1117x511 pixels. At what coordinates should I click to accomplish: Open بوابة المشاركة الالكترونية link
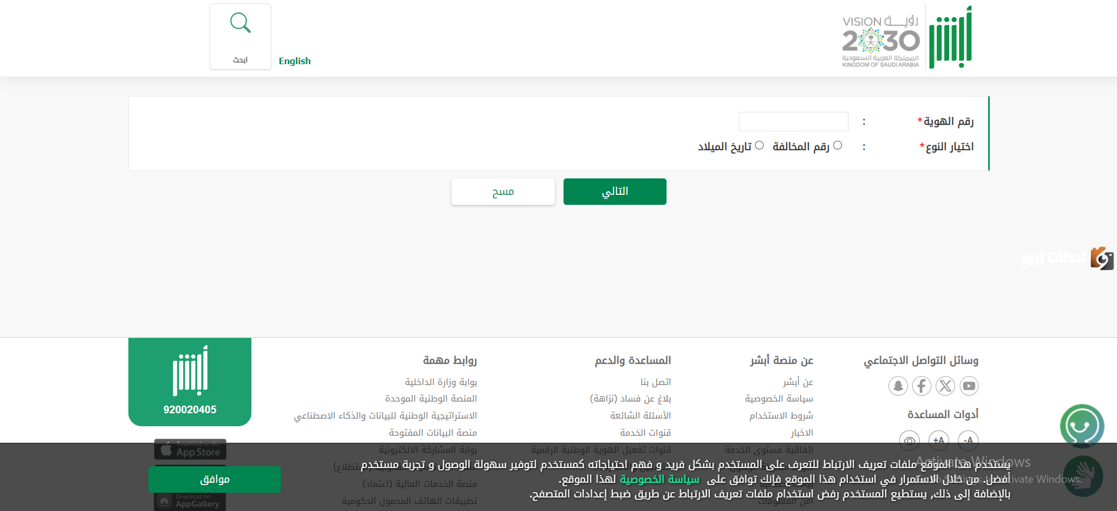pos(428,450)
